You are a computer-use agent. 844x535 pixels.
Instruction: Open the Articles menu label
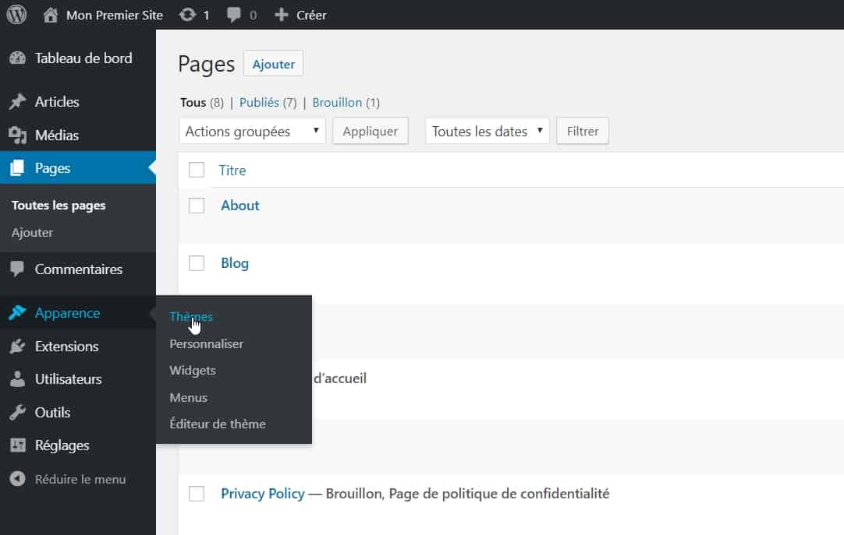(x=57, y=101)
